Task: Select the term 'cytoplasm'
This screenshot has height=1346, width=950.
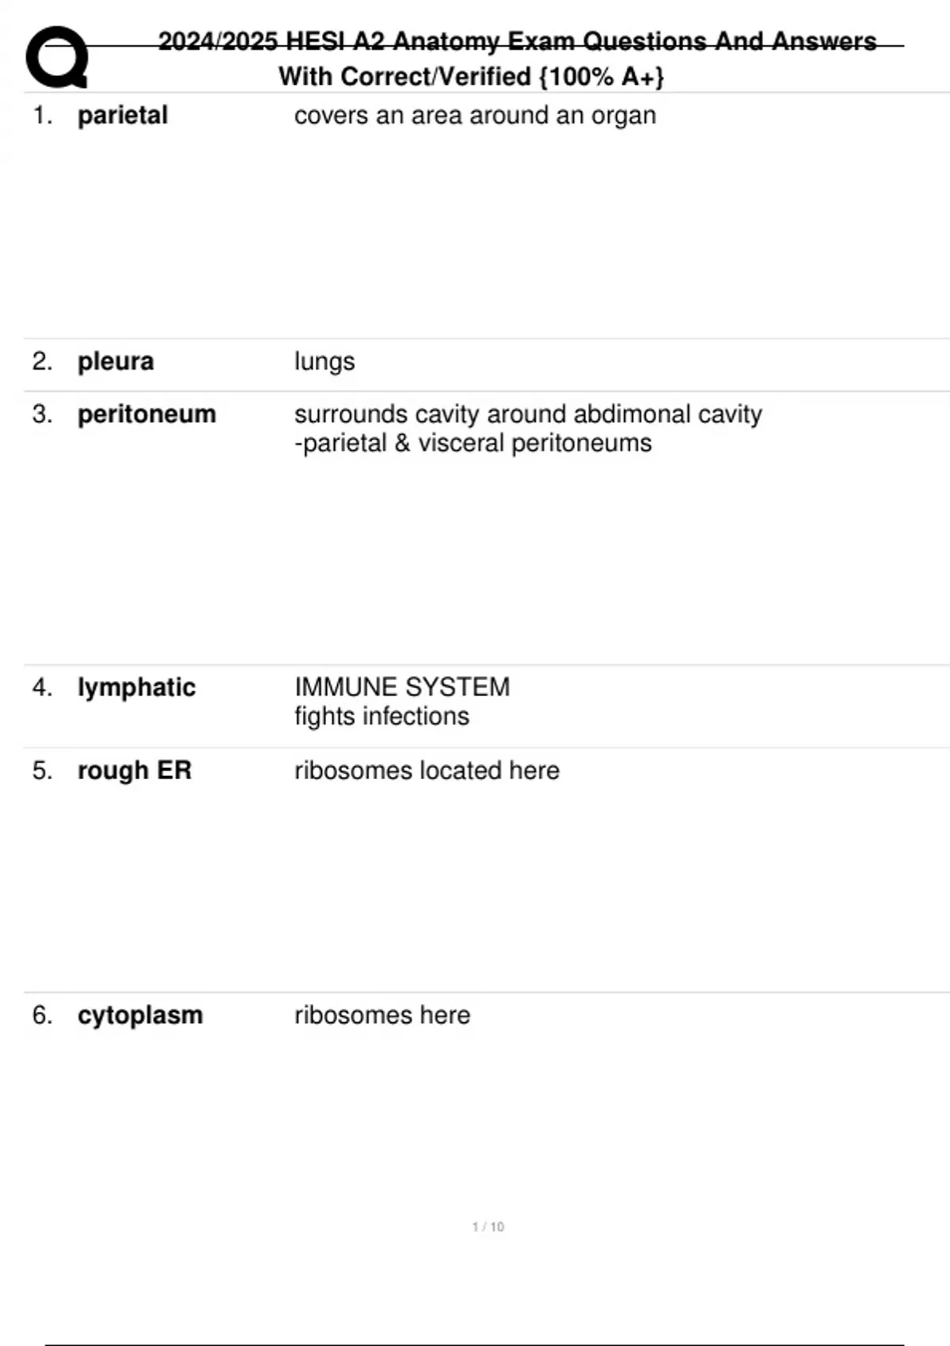Action: pyautogui.click(x=140, y=1015)
